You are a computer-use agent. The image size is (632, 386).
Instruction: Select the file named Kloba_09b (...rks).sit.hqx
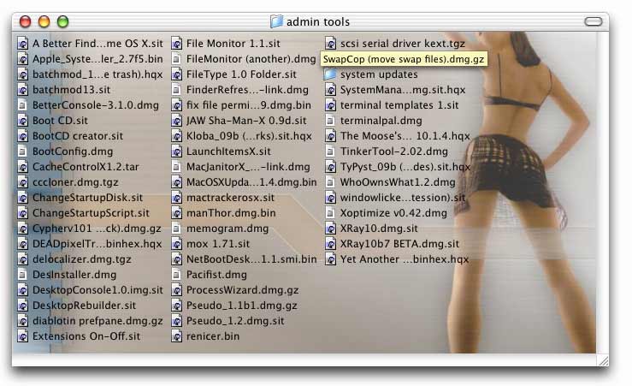tap(249, 136)
